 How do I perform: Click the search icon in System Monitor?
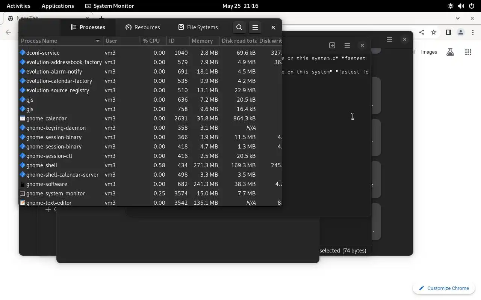tap(239, 27)
